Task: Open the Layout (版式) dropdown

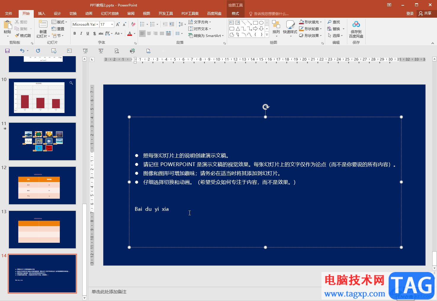Action: tap(60, 22)
